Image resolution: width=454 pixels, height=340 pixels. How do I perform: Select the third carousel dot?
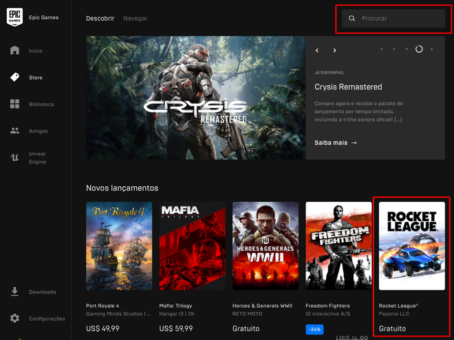407,49
